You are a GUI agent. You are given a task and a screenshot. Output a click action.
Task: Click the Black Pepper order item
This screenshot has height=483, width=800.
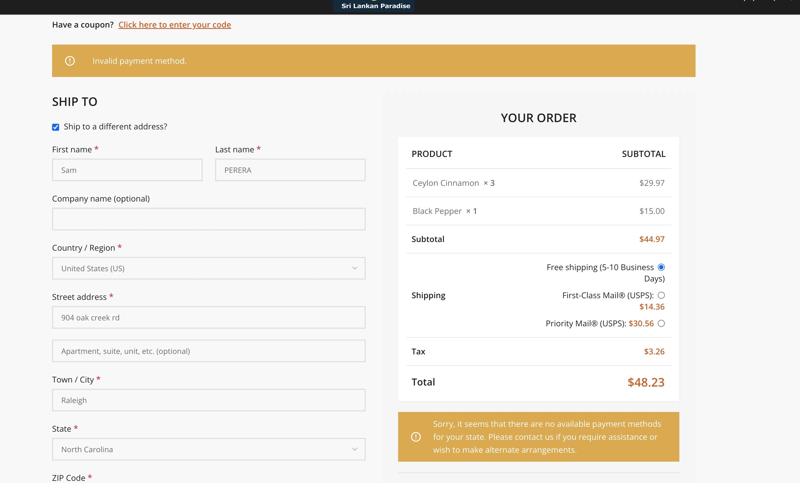coord(437,211)
